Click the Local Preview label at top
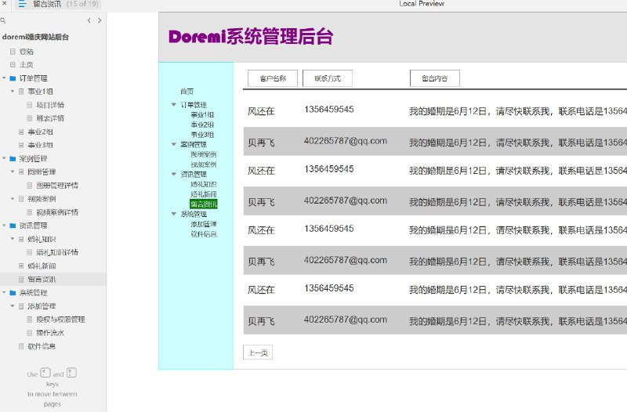The image size is (627, 412). coord(422,4)
